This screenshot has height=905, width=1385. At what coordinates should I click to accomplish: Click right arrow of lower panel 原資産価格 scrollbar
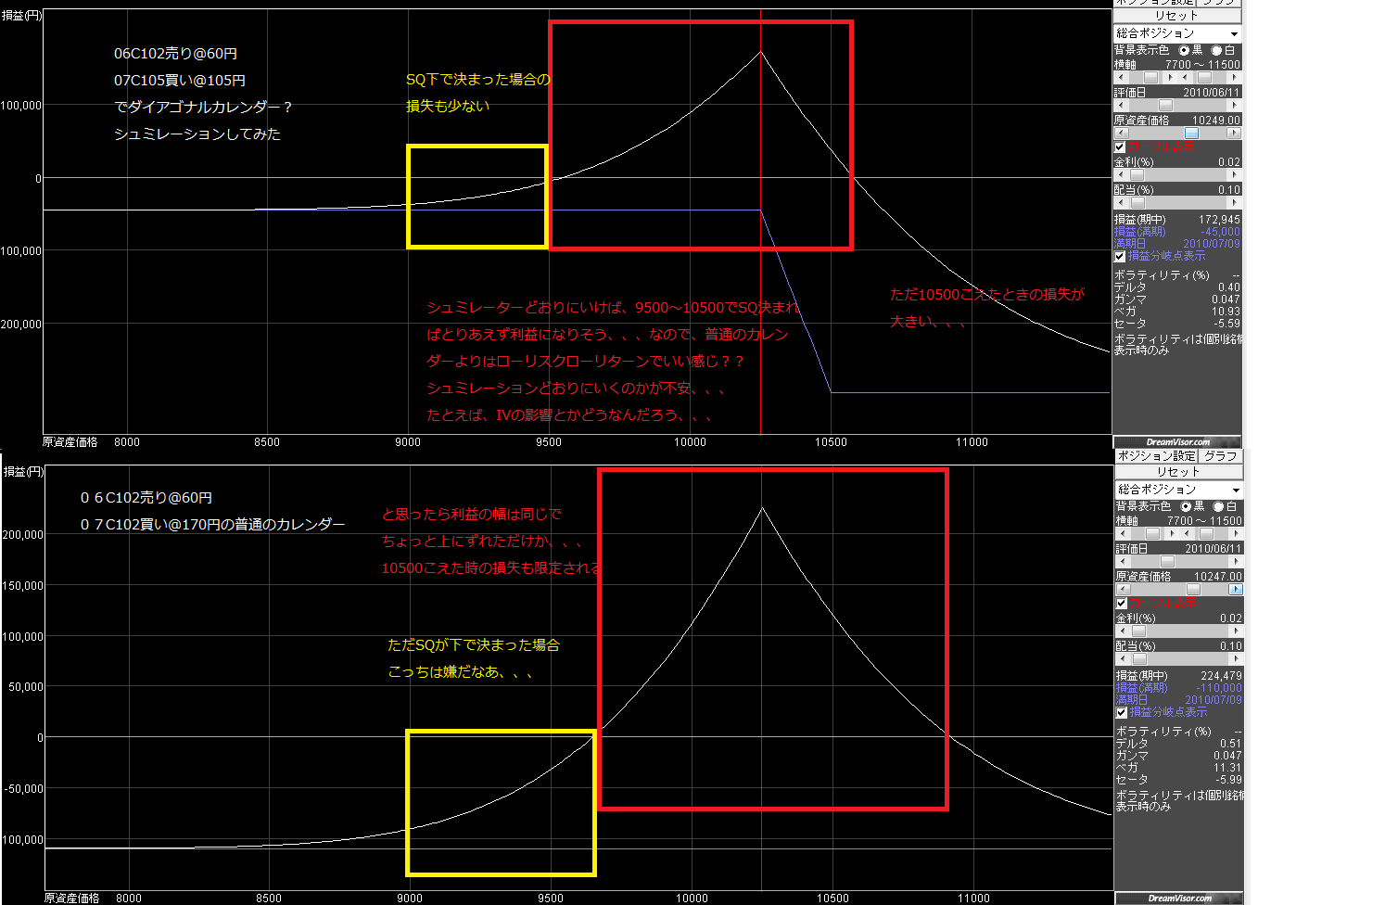coord(1236,590)
